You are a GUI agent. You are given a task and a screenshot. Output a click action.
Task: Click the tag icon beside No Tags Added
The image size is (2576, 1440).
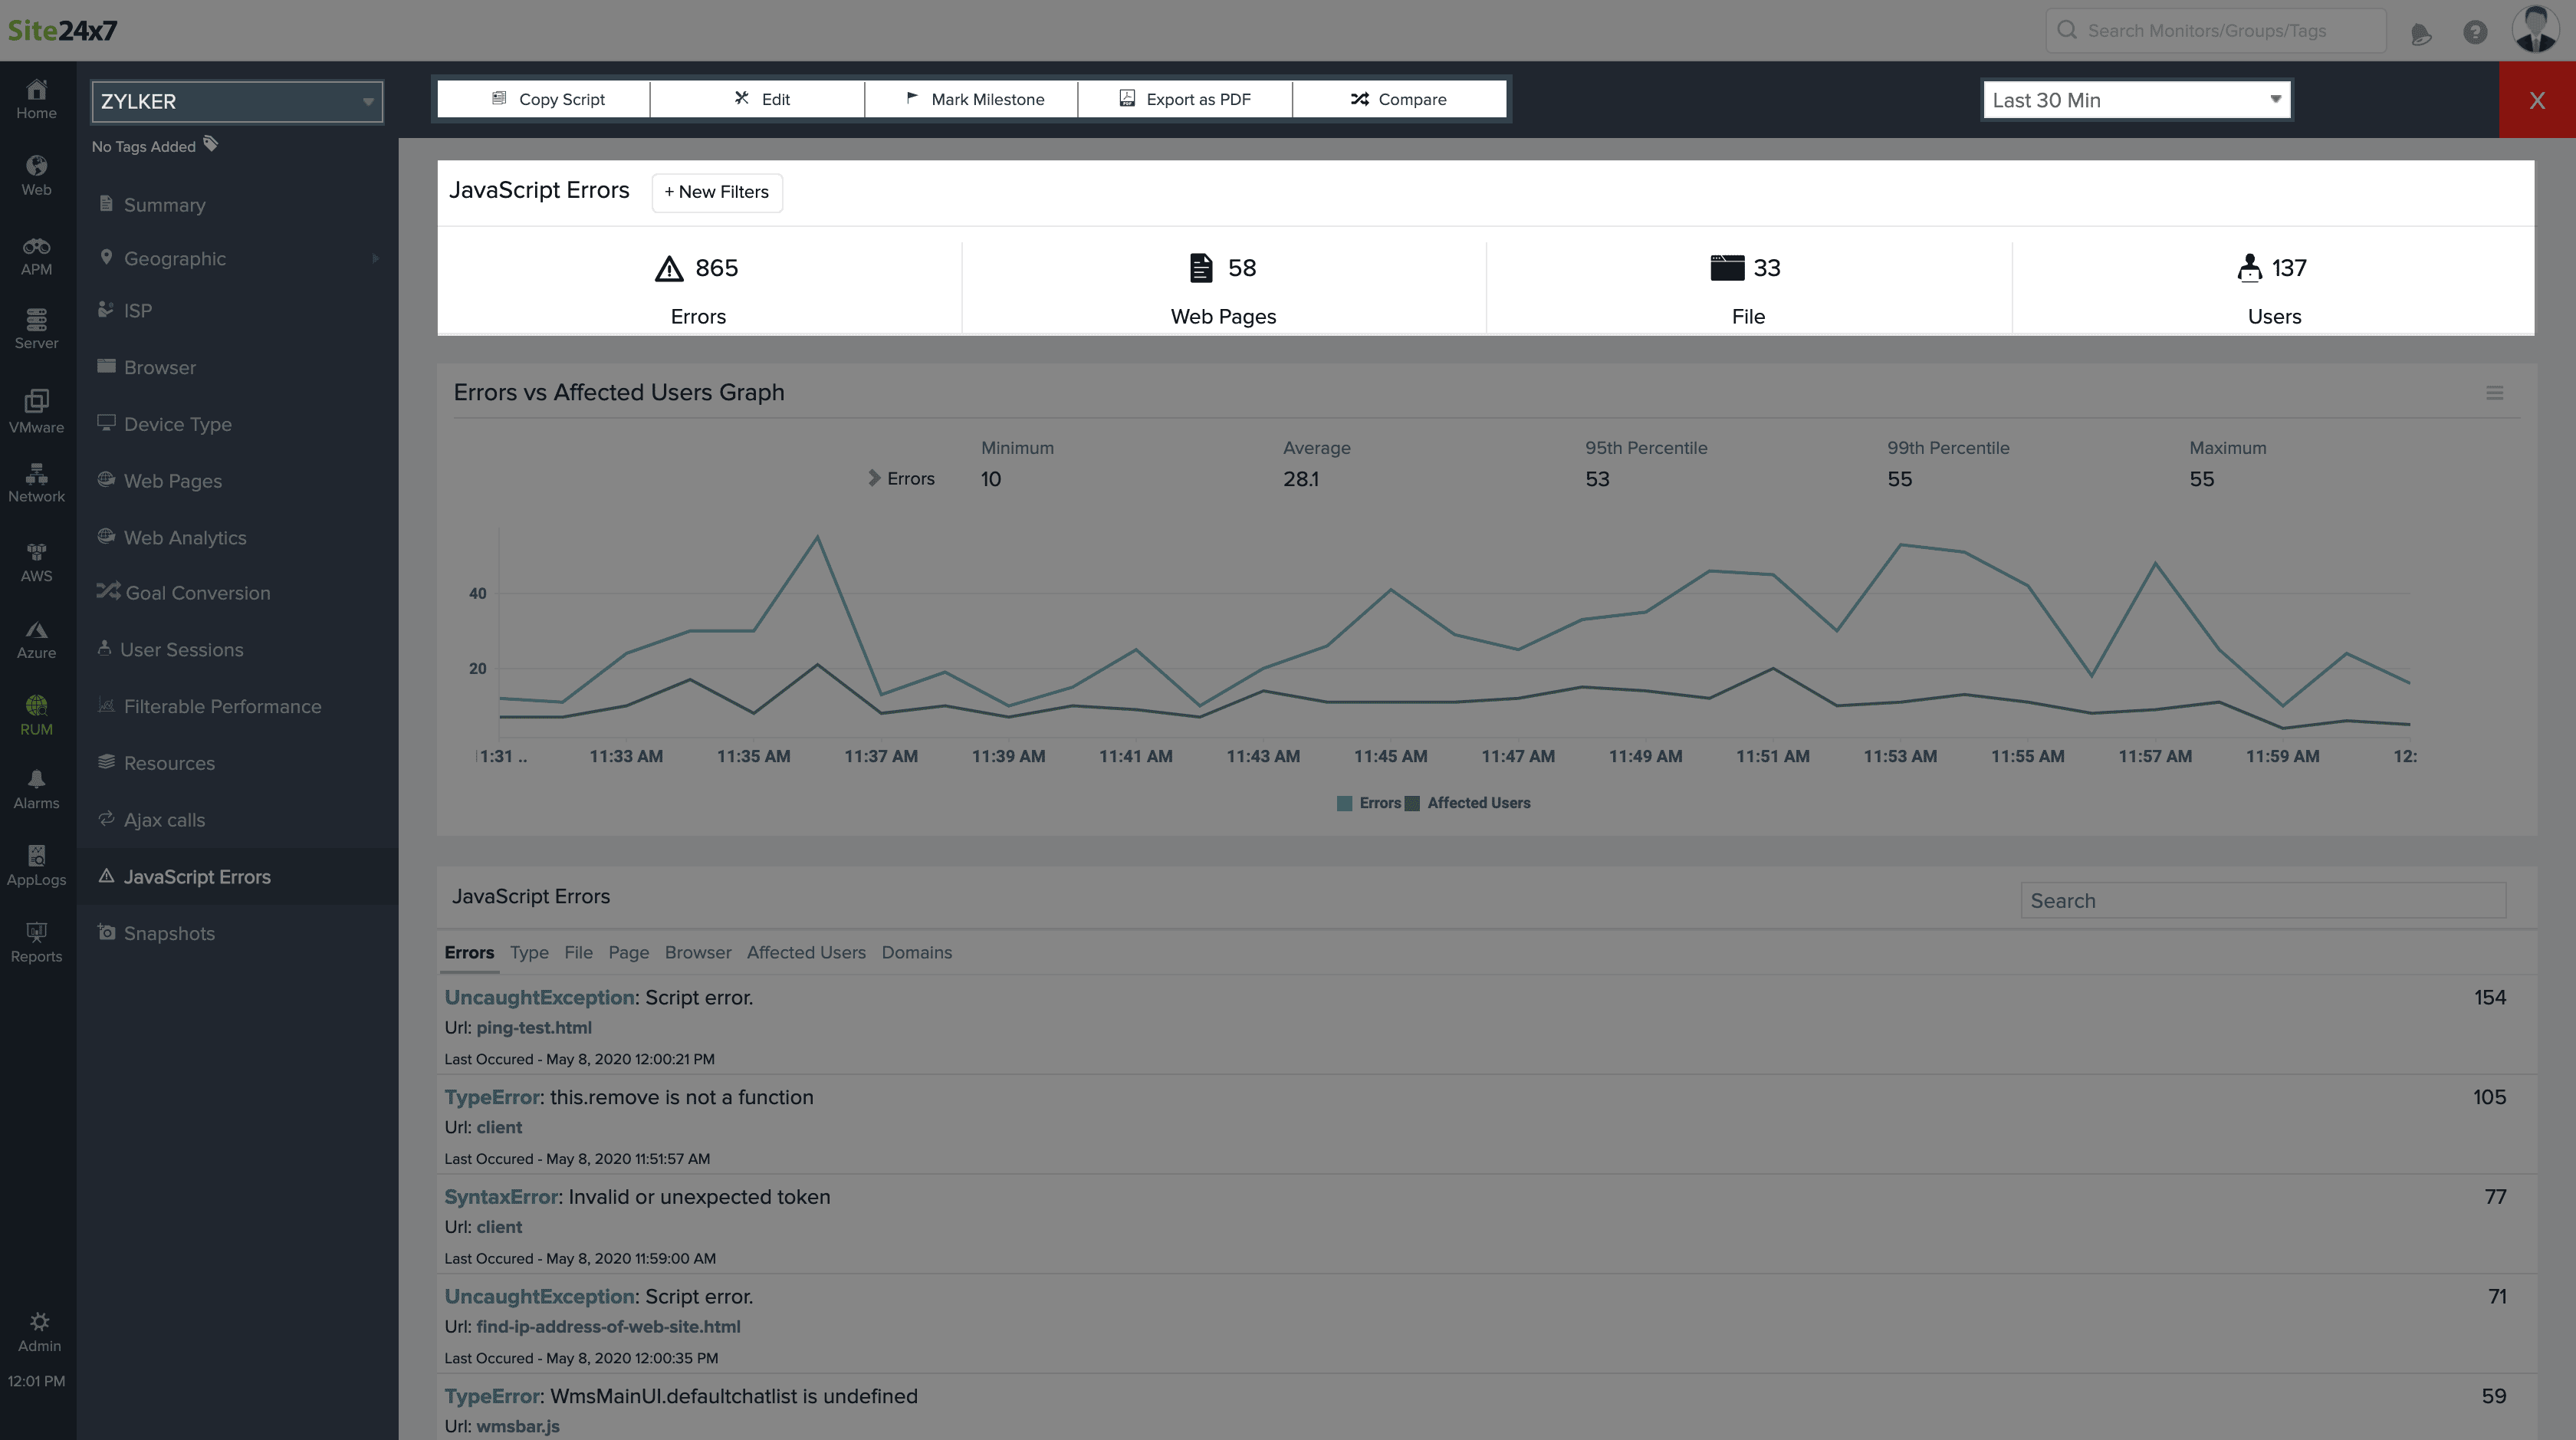pos(211,145)
